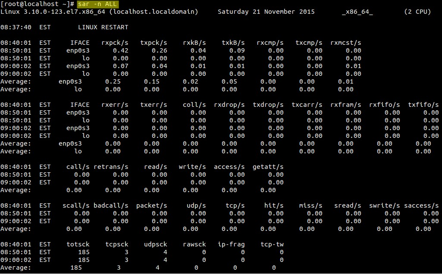This screenshot has width=442, height=274.
Task: Click the 'packet/s' column header
Action: (152, 205)
